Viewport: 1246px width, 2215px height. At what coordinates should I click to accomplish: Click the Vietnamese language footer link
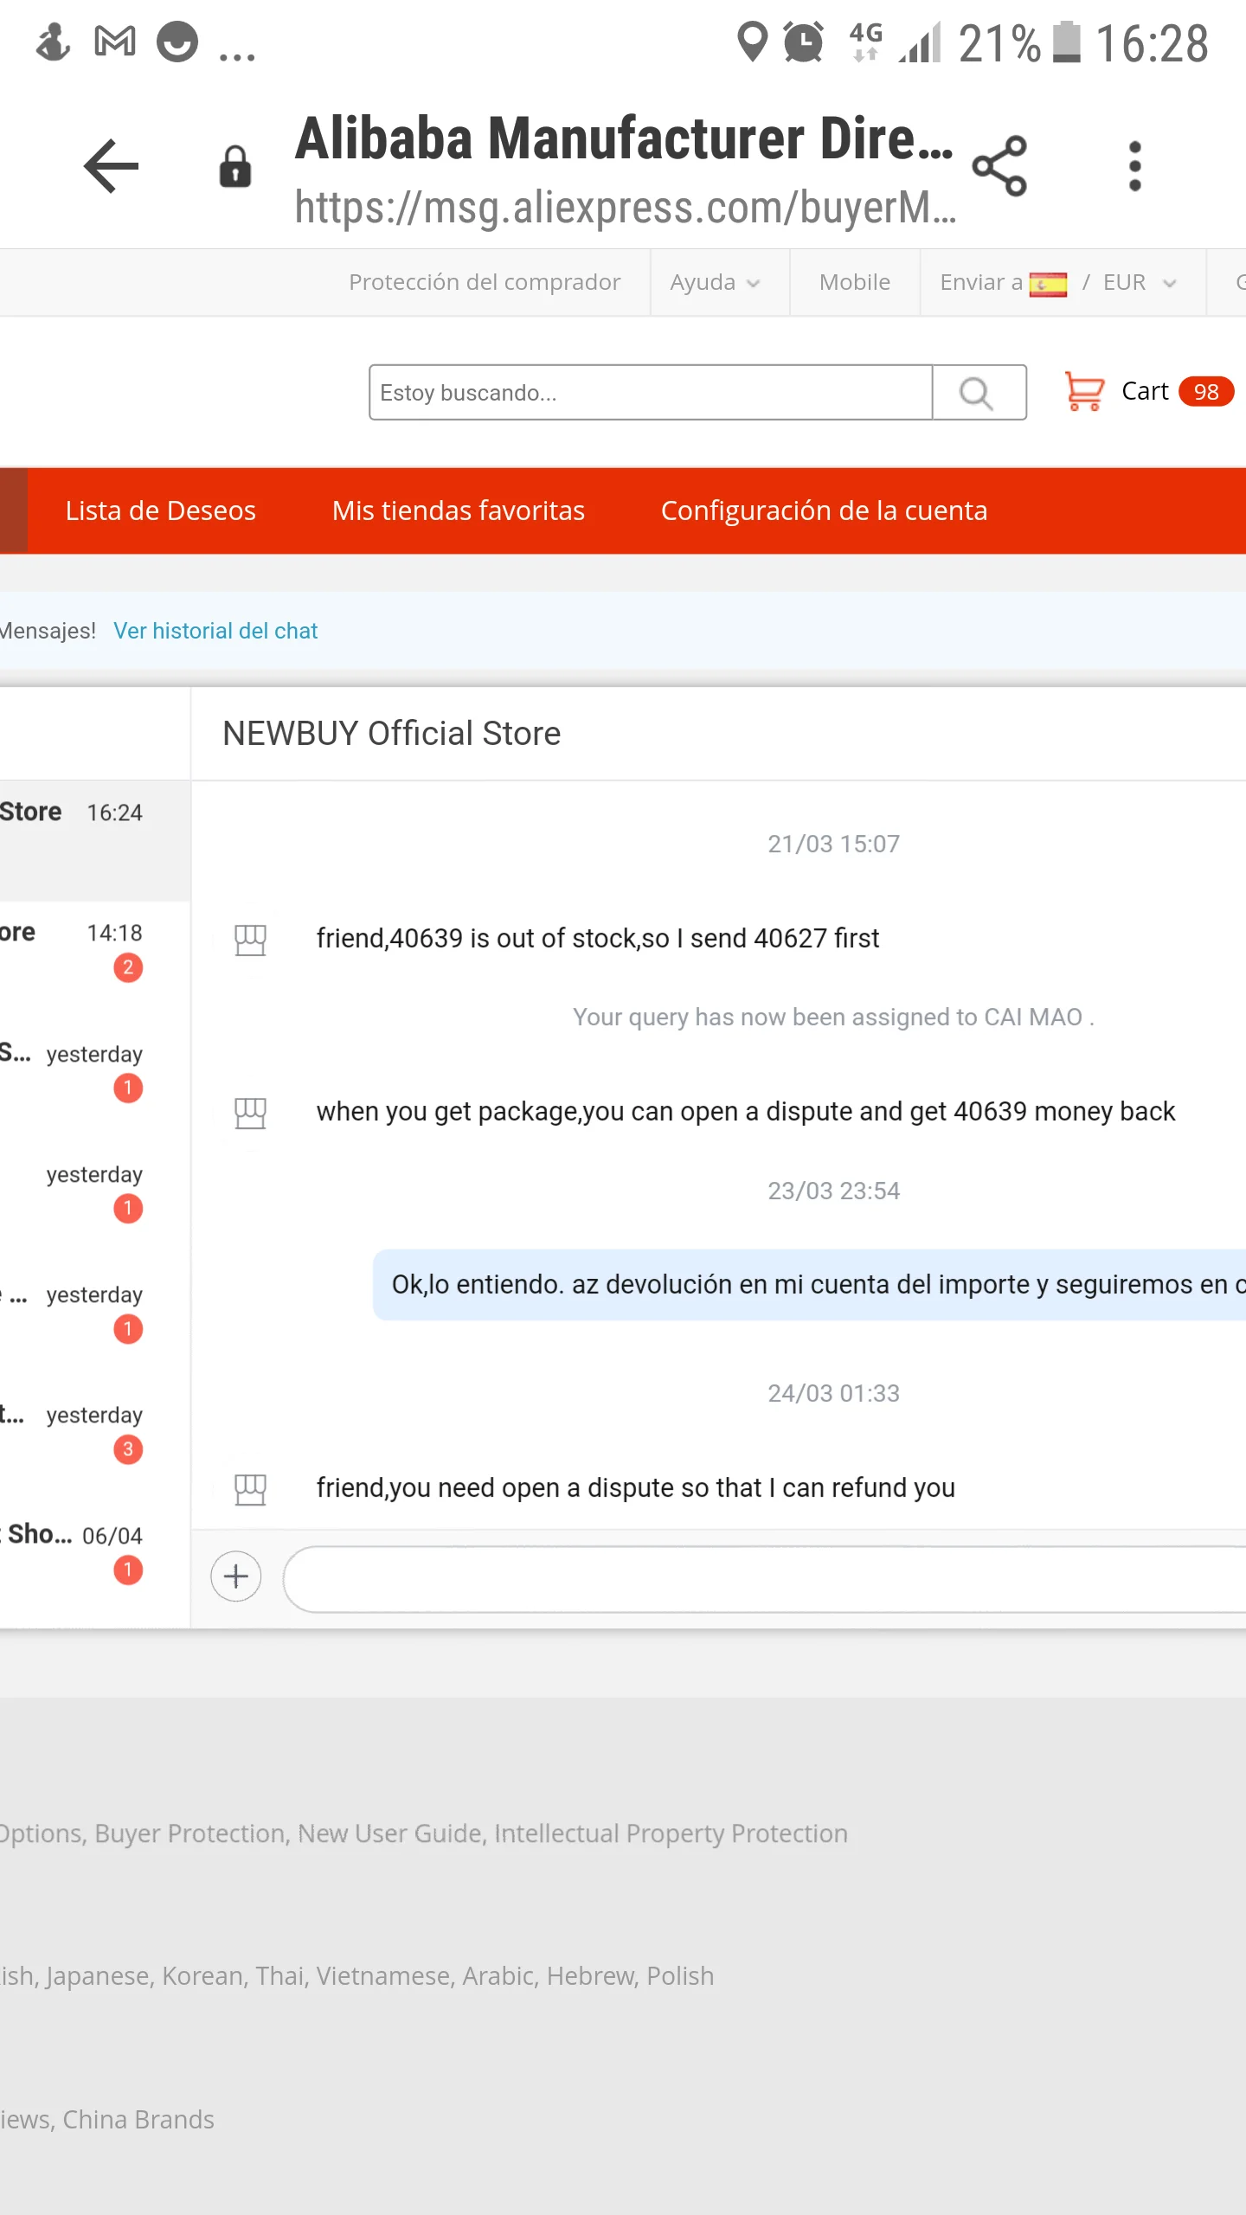[x=385, y=1976]
